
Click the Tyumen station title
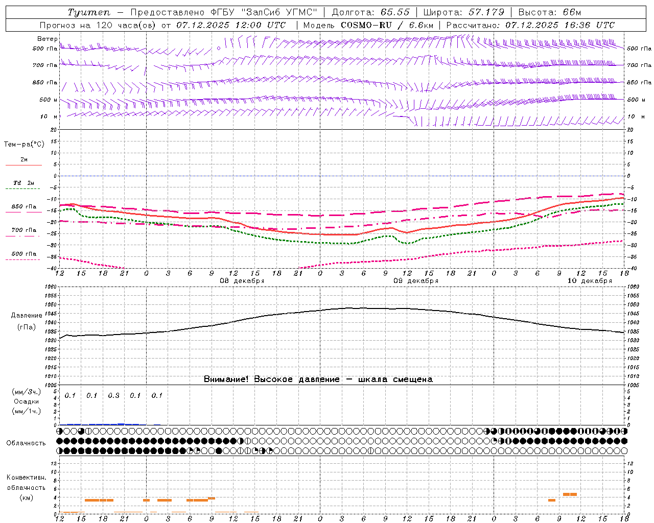tap(88, 12)
